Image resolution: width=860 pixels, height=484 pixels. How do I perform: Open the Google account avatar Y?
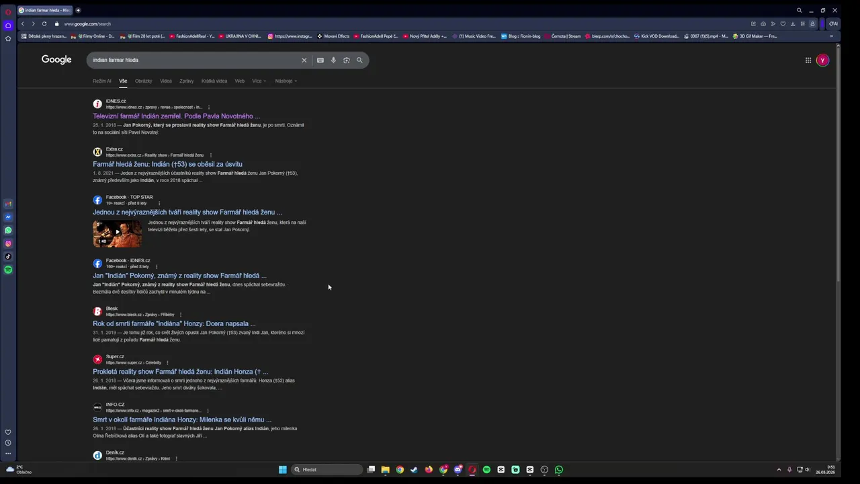pyautogui.click(x=822, y=60)
